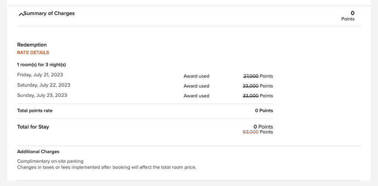Click the Total points rate label
Viewport: 378px width, 186px height.
tap(35, 110)
